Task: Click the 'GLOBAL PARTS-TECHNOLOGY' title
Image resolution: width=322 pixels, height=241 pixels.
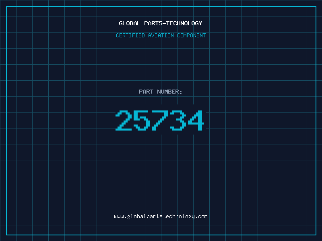Action: 161,23
